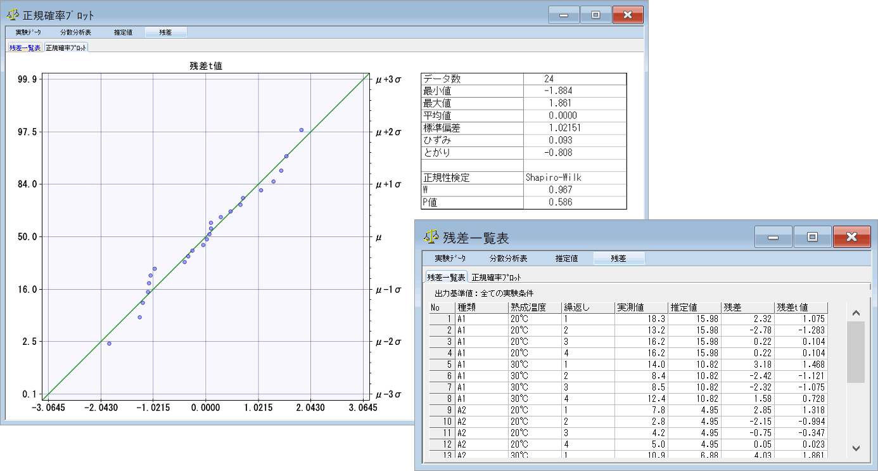The image size is (878, 471).
Task: Select 残差一覧表 sub-tab in 正規確率プロット window
Action: pos(25,48)
